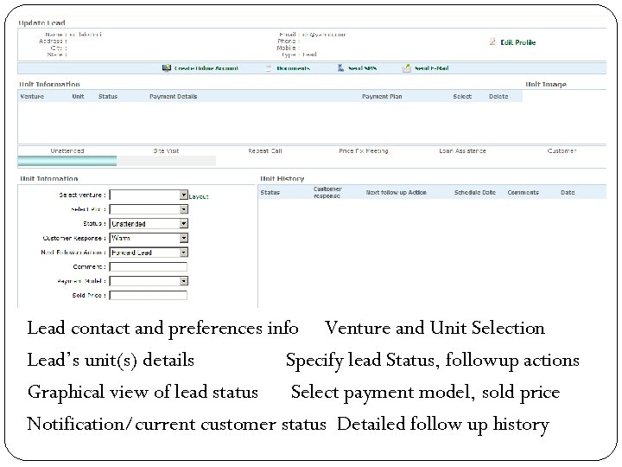Image resolution: width=622 pixels, height=467 pixels.
Task: Open the Select Plot dropdown
Action: pos(149,209)
